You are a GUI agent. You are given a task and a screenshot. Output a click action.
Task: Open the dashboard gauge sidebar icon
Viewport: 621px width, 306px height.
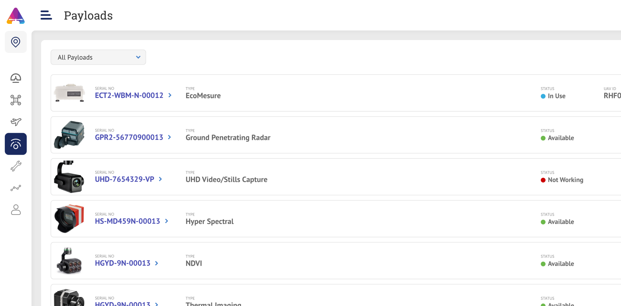(x=16, y=78)
